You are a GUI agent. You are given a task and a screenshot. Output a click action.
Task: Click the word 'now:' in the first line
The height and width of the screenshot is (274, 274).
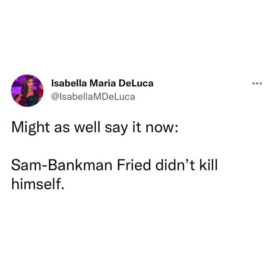pyautogui.click(x=162, y=128)
